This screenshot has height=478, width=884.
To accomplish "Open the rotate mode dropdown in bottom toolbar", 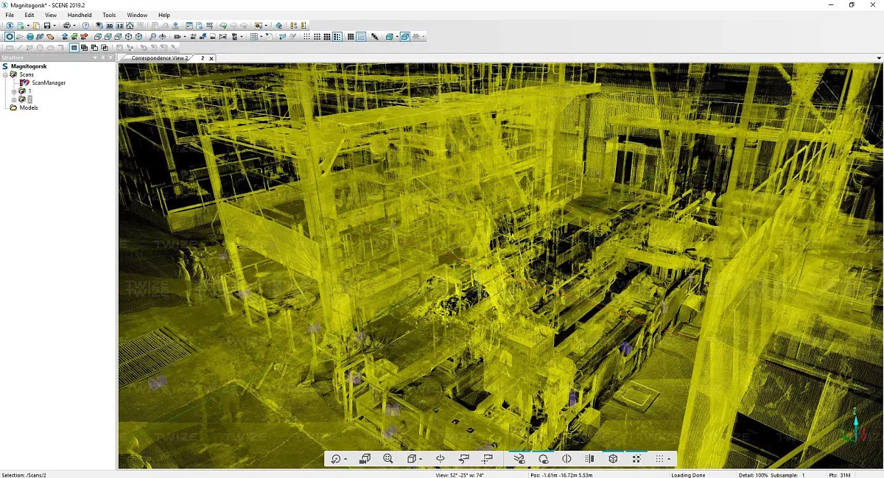I will [x=345, y=460].
